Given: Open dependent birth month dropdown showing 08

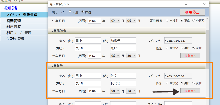Looking at the screenshot, I should (115, 91).
